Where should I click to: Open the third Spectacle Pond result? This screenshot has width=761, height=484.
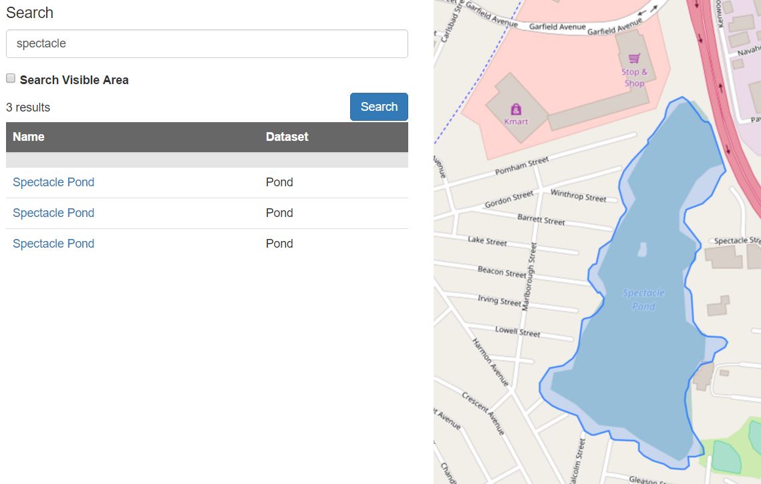(53, 244)
